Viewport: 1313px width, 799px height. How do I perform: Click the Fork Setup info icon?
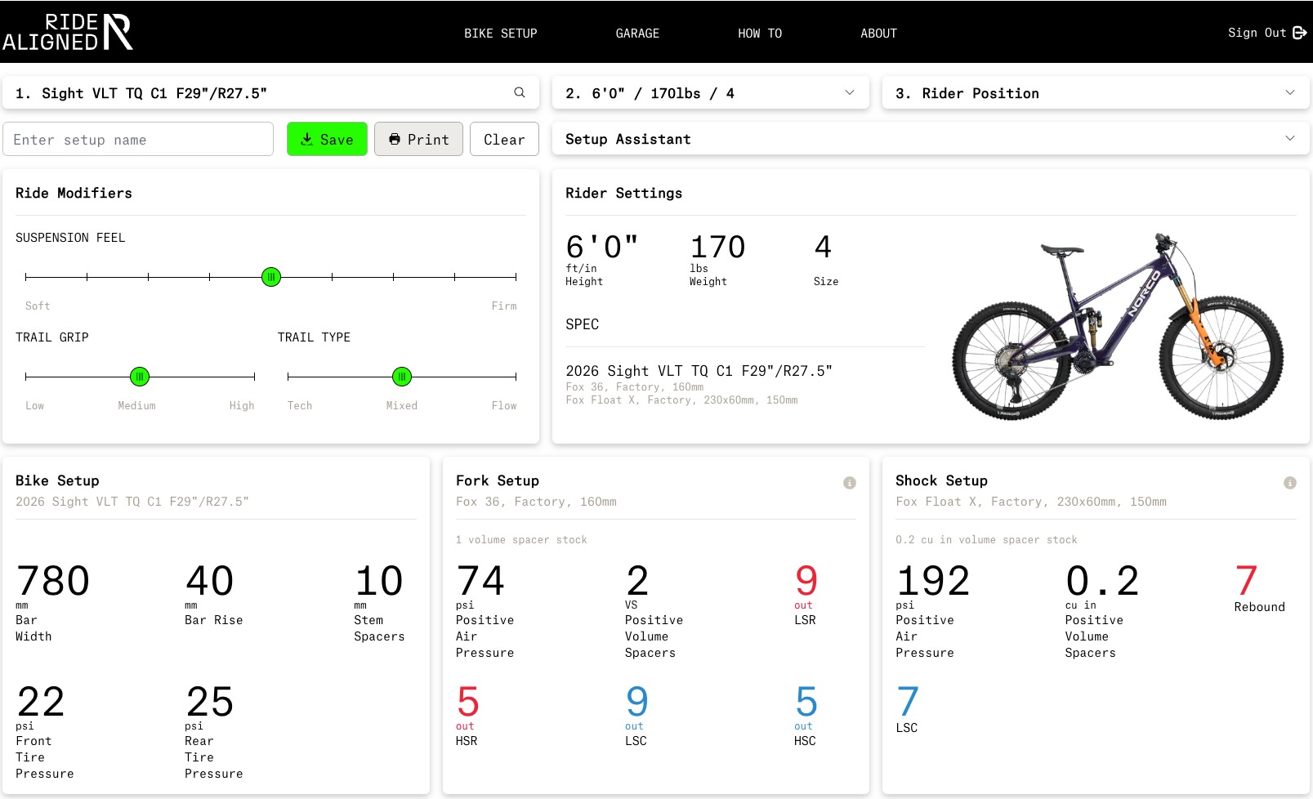point(850,483)
